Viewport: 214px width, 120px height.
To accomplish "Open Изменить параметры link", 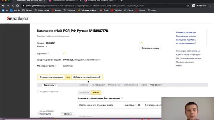I will pyautogui.click(x=186, y=32).
